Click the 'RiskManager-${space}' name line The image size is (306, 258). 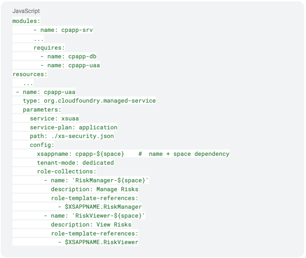[x=96, y=180]
